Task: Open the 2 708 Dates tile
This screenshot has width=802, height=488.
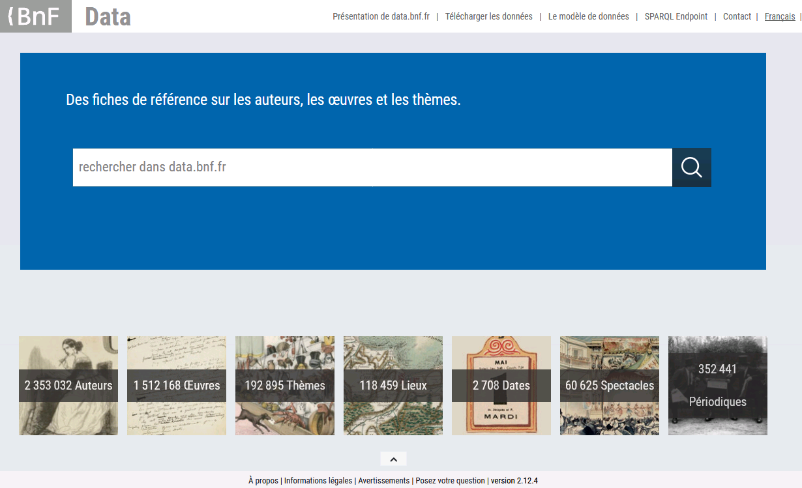Action: 501,386
